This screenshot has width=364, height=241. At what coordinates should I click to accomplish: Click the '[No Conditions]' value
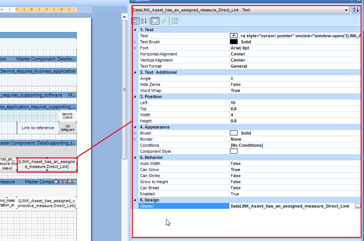[247, 145]
